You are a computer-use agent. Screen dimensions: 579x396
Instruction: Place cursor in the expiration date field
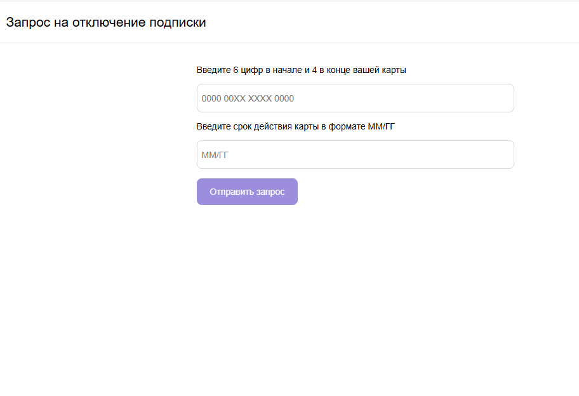355,155
